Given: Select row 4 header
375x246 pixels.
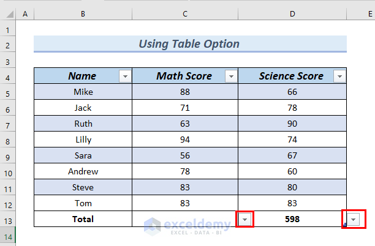Looking at the screenshot, I should [8, 76].
